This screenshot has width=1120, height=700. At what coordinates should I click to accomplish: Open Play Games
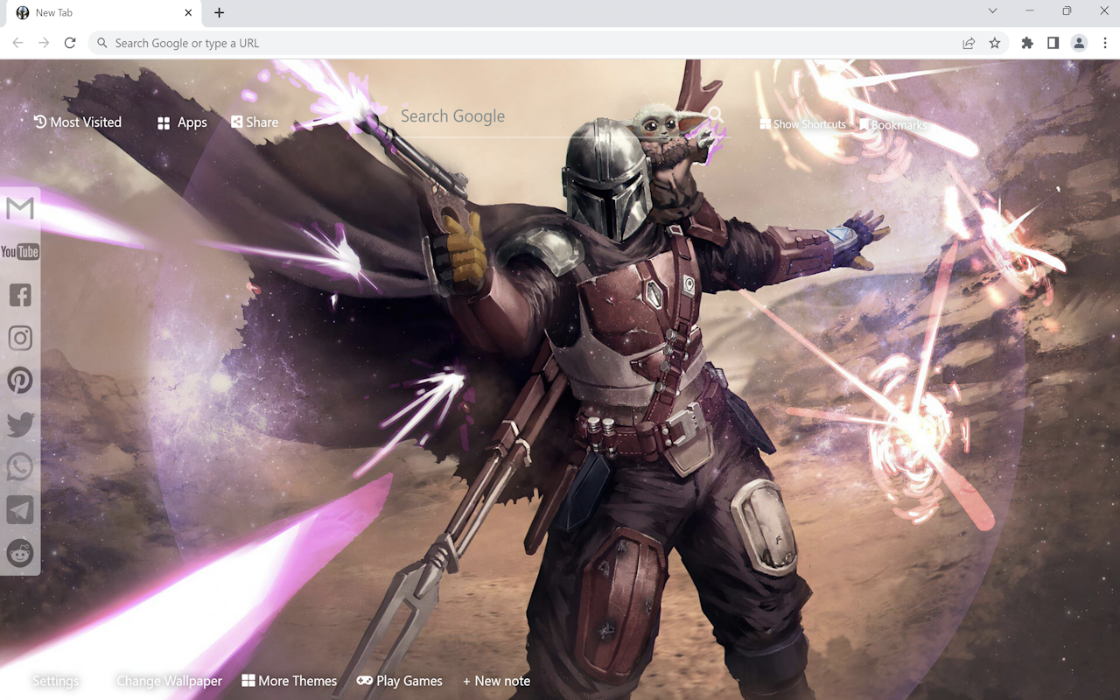pos(399,680)
